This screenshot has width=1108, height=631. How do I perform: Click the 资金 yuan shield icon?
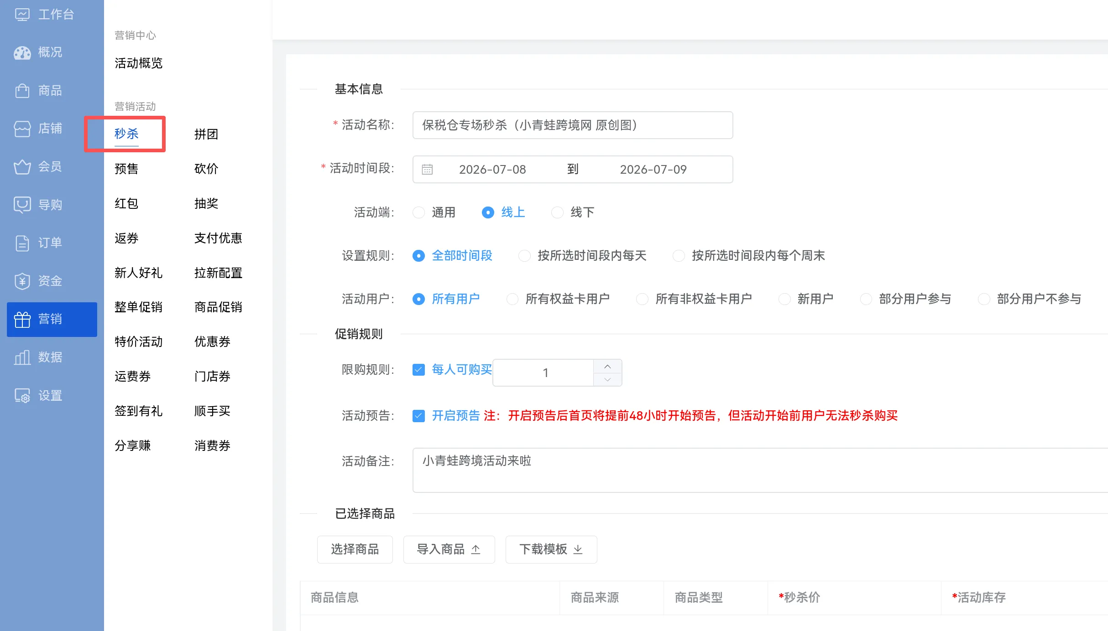tap(22, 281)
